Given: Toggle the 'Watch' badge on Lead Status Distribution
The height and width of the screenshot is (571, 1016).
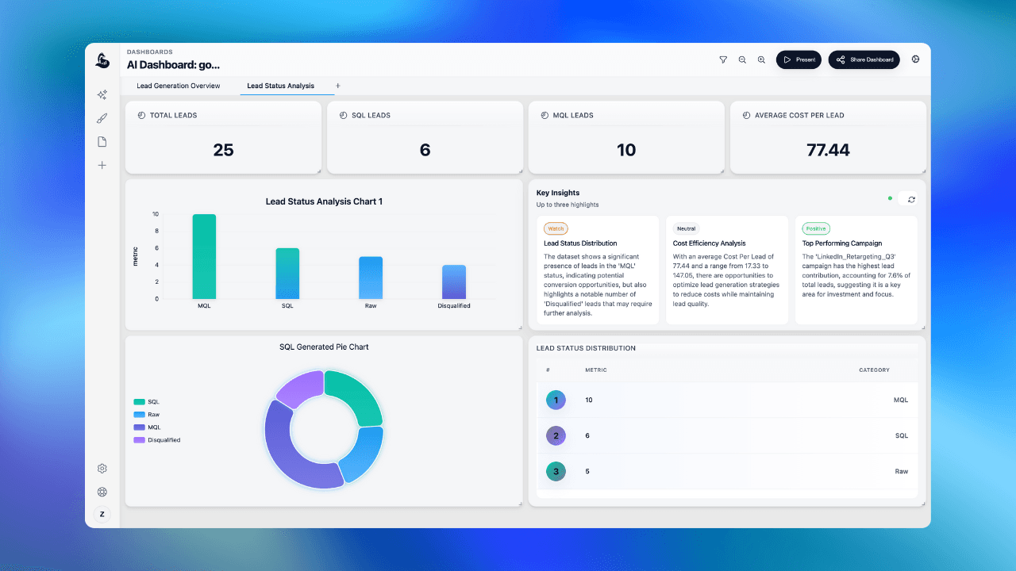Looking at the screenshot, I should click(x=555, y=228).
